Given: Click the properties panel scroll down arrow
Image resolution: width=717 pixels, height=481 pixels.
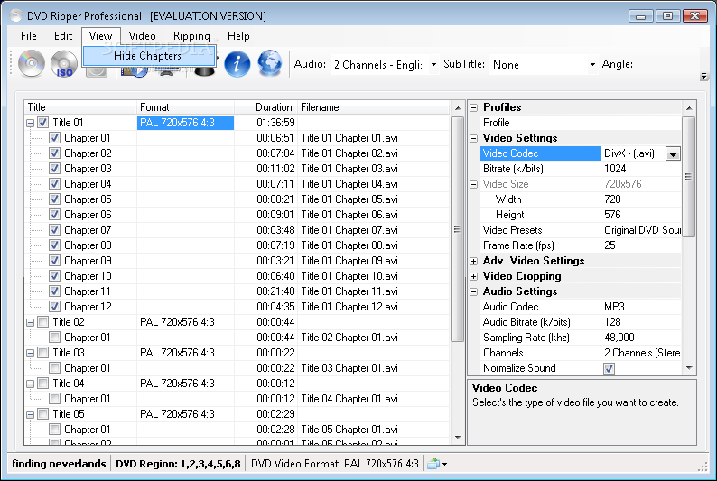Looking at the screenshot, I should pyautogui.click(x=689, y=368).
